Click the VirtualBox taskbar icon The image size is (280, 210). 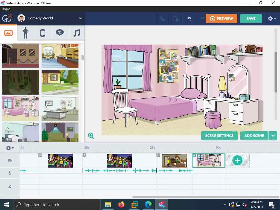point(135,205)
